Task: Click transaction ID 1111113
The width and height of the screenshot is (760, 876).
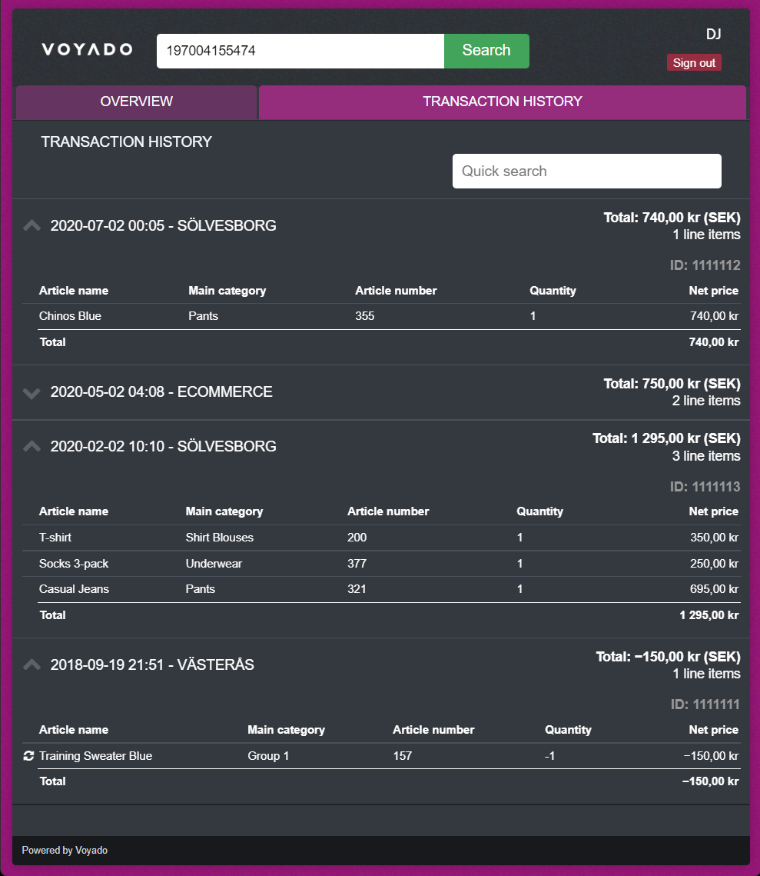Action: [706, 486]
